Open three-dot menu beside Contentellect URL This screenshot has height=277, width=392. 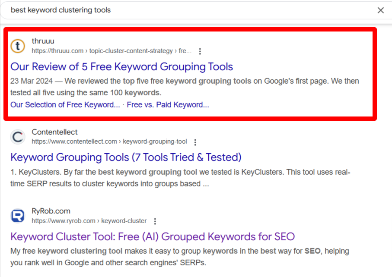(195, 142)
